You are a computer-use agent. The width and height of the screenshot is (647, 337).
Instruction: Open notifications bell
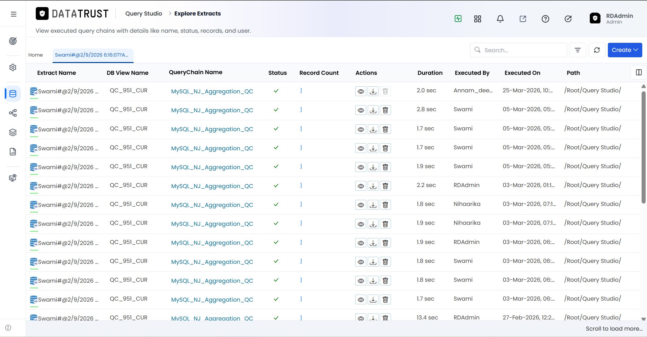[500, 19]
